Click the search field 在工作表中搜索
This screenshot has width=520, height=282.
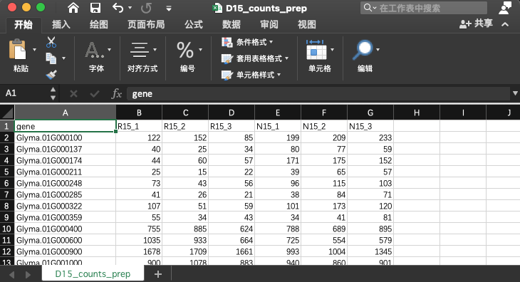(424, 8)
